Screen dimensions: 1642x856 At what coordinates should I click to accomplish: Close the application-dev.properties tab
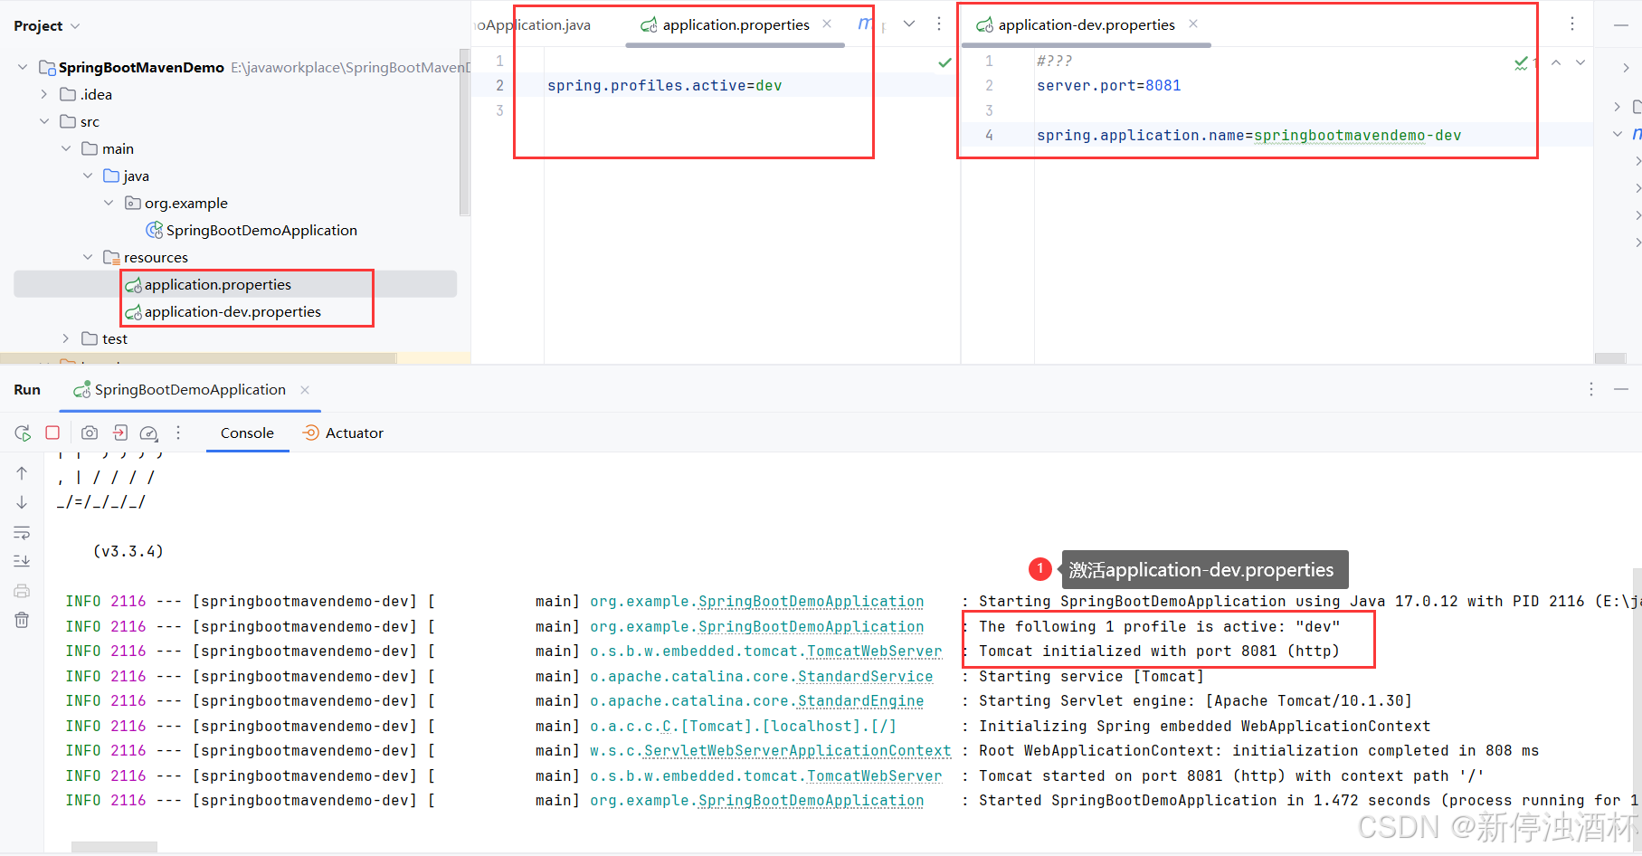click(1193, 24)
